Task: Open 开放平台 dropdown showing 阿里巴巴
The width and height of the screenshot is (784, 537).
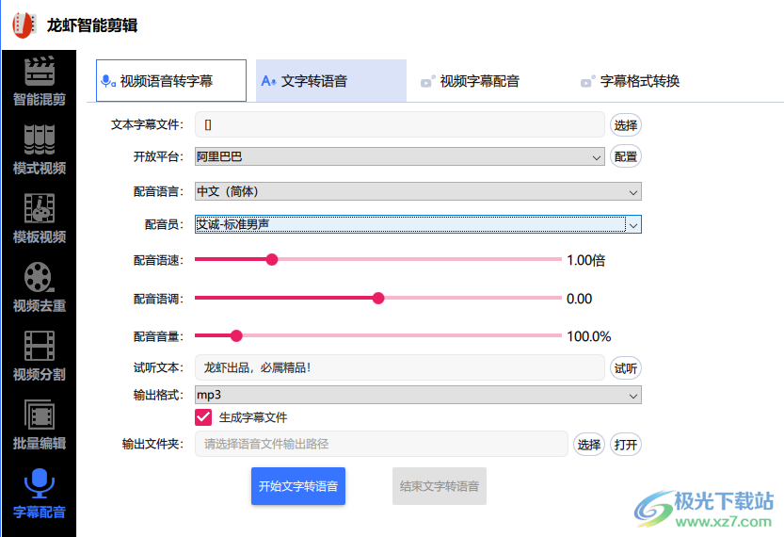Action: pos(399,156)
